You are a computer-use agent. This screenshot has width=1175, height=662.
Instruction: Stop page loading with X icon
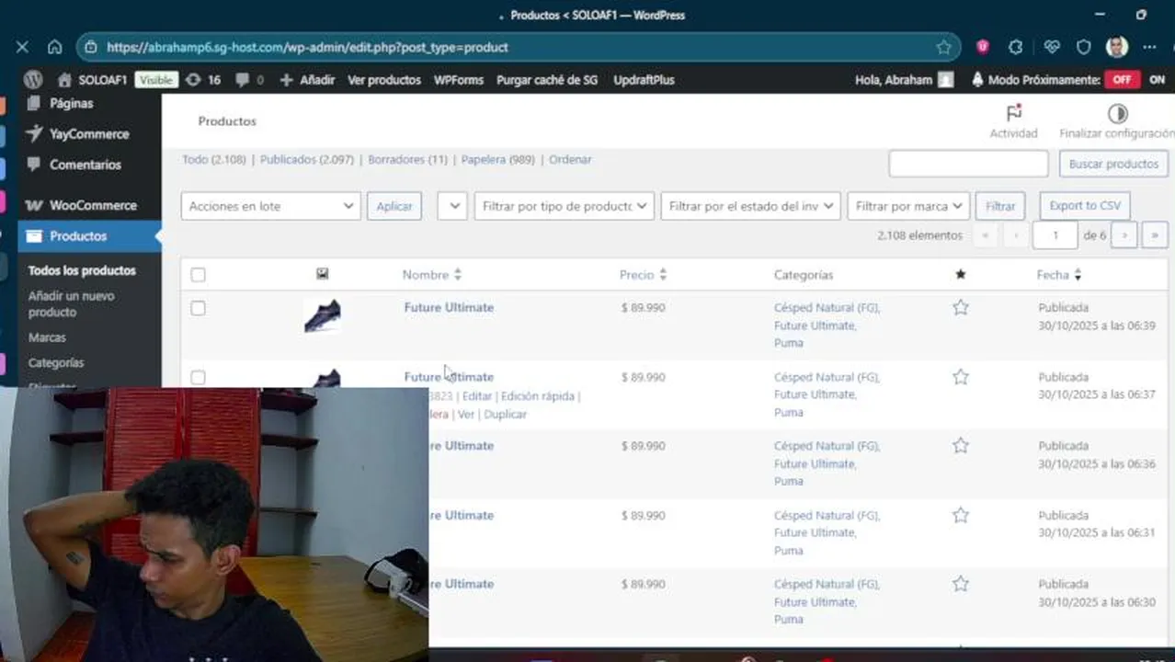click(x=22, y=47)
